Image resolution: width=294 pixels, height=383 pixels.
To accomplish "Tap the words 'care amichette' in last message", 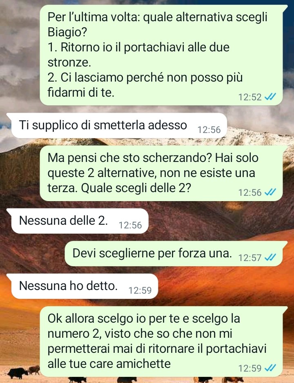I will tap(130, 363).
